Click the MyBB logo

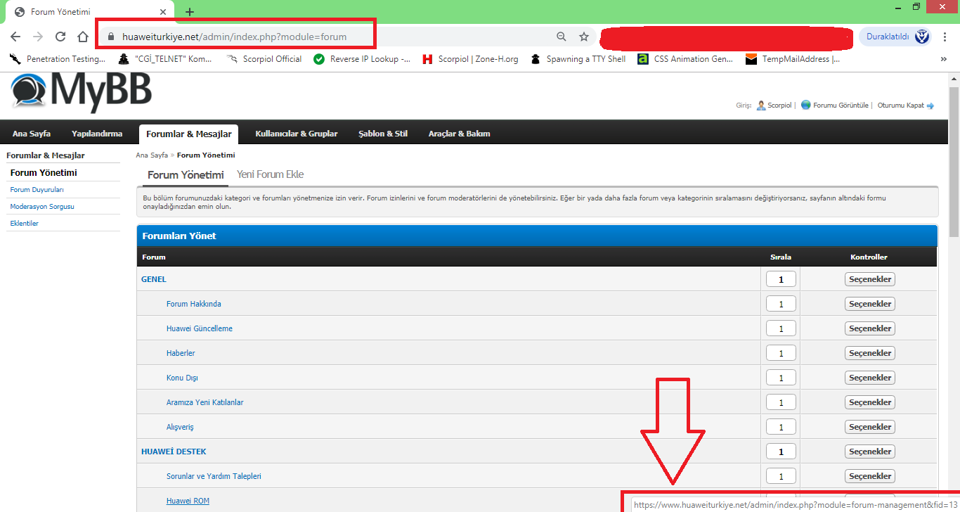[81, 91]
